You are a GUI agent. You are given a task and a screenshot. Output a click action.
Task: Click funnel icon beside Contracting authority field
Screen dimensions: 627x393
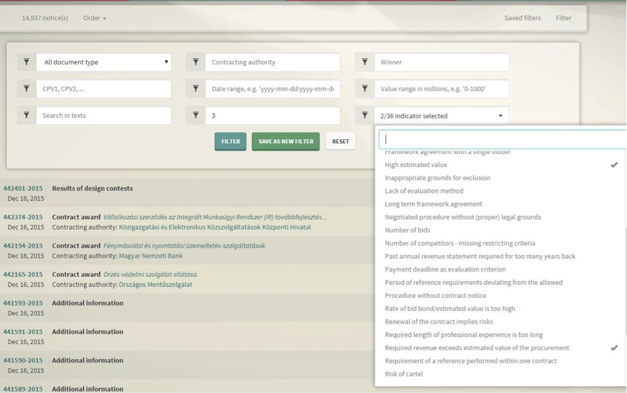click(x=195, y=62)
